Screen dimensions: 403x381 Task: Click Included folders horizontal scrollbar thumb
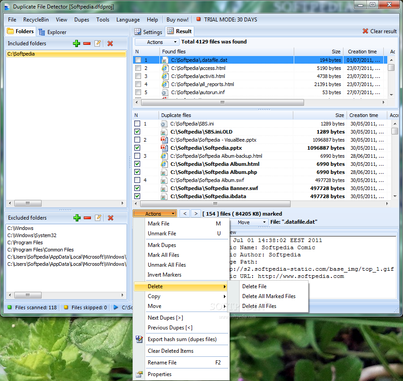[28, 203]
